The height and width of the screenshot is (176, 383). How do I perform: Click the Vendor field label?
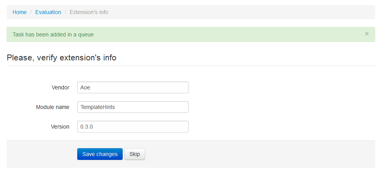[x=61, y=87]
